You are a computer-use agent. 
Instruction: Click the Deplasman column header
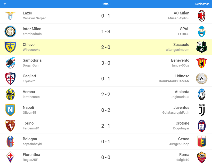click(x=202, y=4)
